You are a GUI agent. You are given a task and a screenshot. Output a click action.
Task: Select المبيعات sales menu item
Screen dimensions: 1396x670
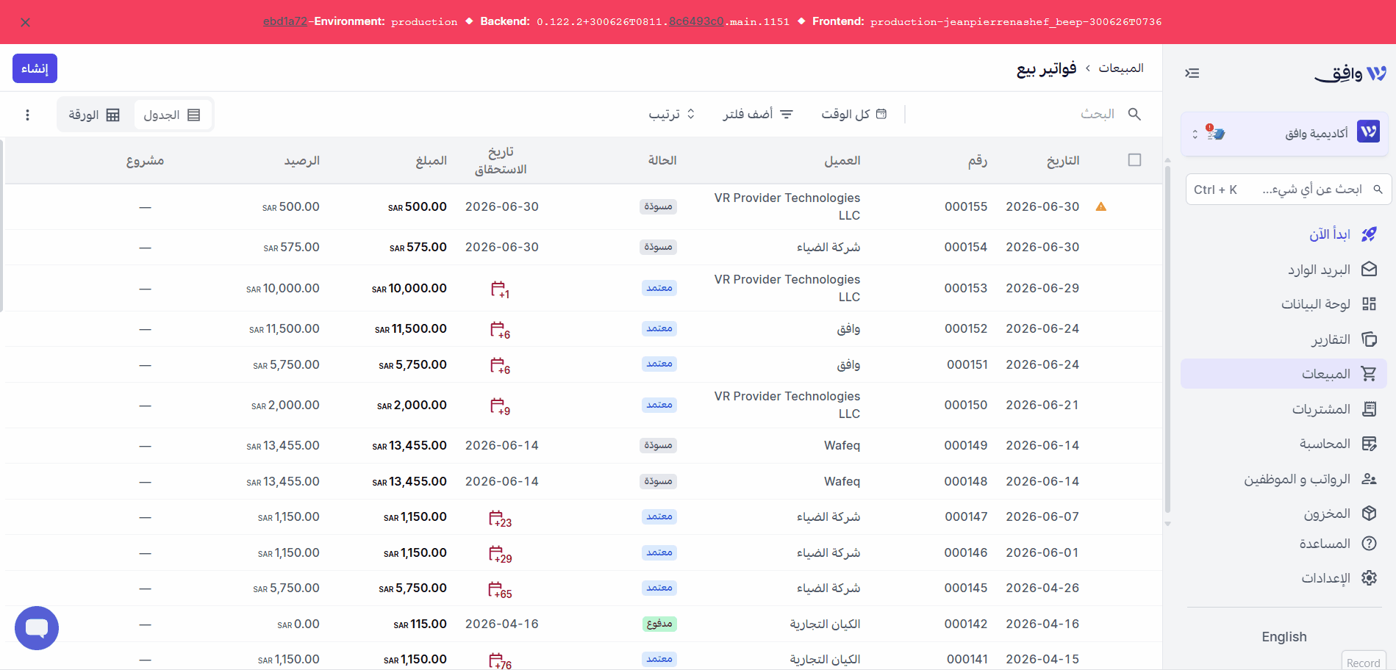coord(1284,374)
